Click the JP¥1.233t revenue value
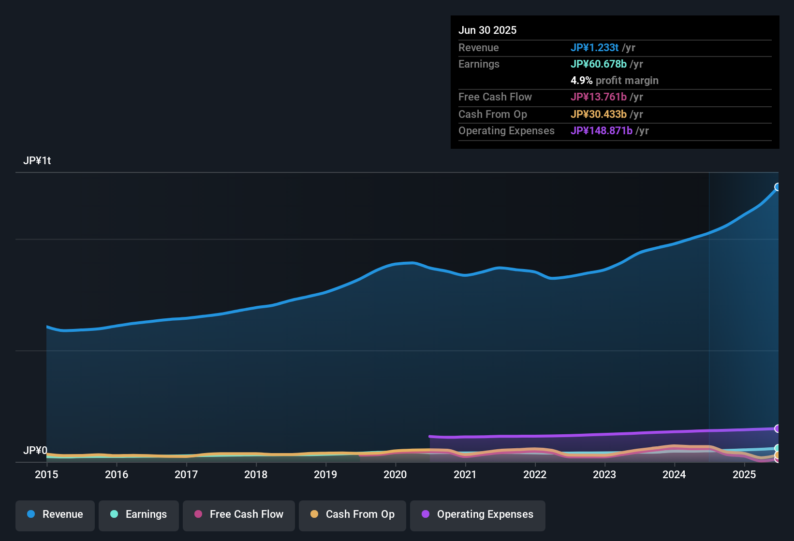 point(595,47)
